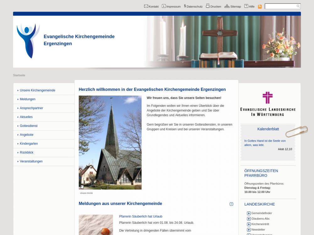Image resolution: width=314 pixels, height=235 pixels.
Task: Click the Gemeindefinder arrow icon
Action: click(249, 213)
